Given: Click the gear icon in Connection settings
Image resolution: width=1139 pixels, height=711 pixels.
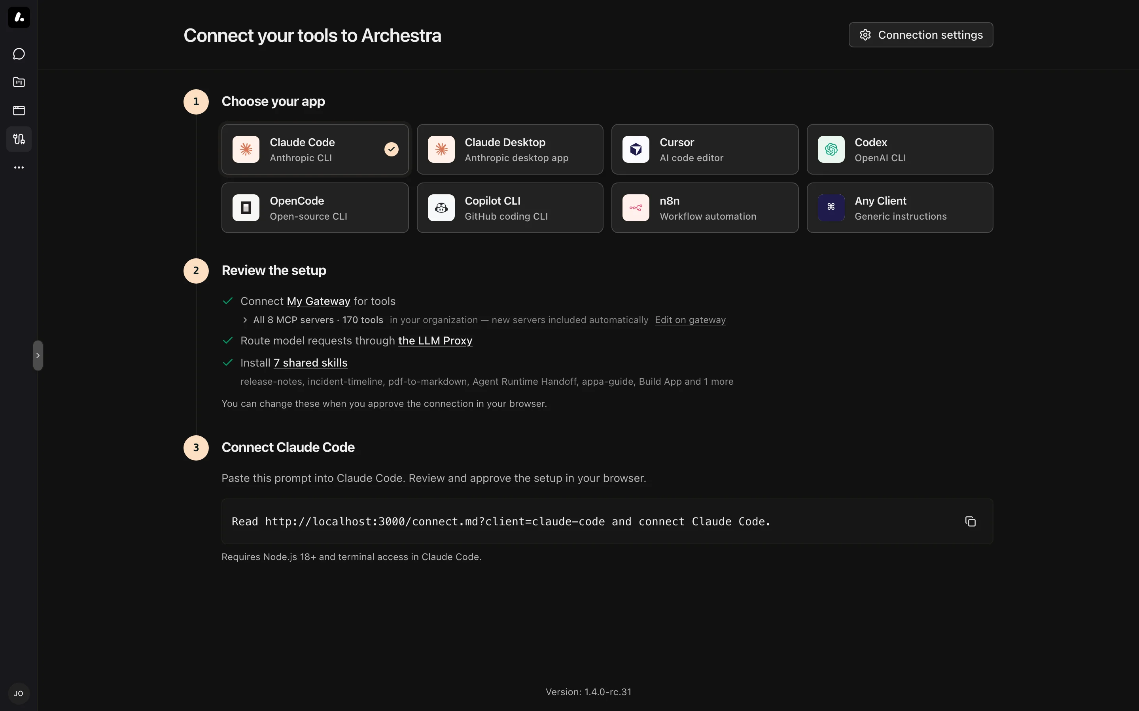Looking at the screenshot, I should pos(865,35).
